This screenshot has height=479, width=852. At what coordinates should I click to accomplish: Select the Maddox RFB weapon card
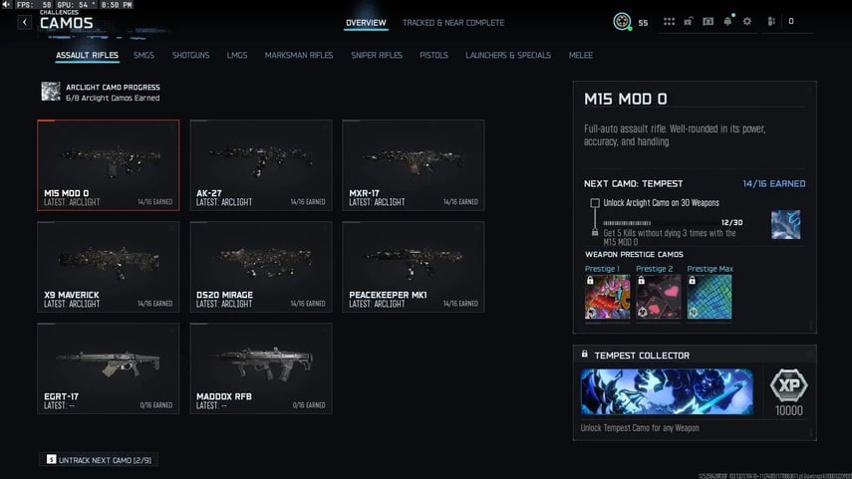261,367
